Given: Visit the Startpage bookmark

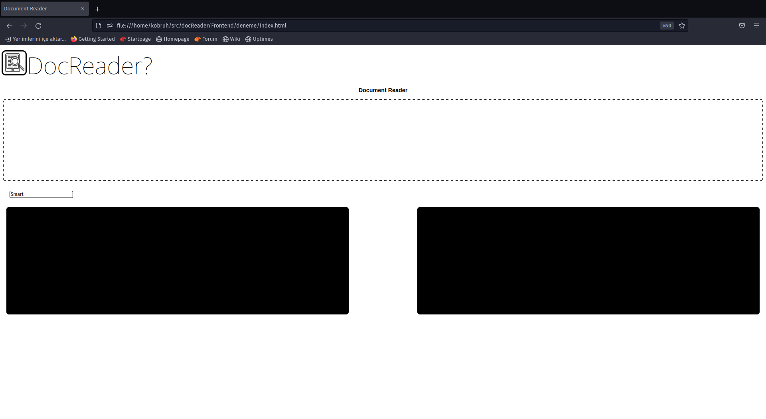Looking at the screenshot, I should coord(135,39).
